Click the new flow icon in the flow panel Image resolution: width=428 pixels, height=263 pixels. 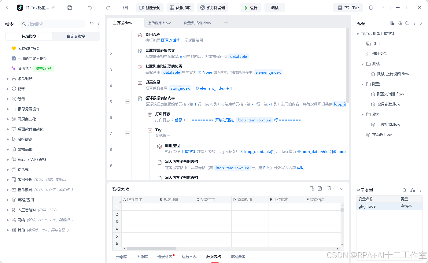[x=392, y=23]
